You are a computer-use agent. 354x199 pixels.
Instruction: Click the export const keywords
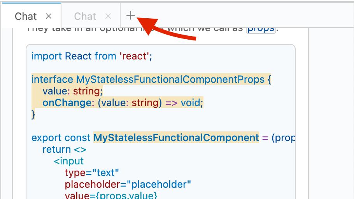tap(61, 138)
